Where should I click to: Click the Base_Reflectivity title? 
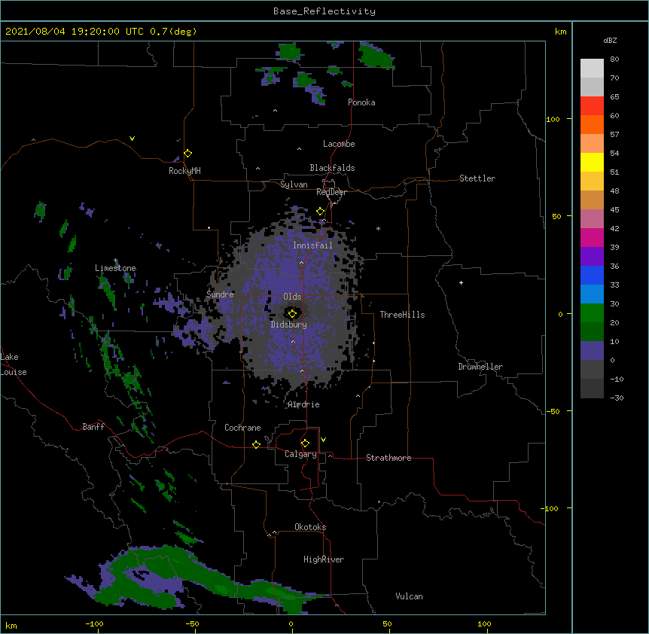(324, 11)
